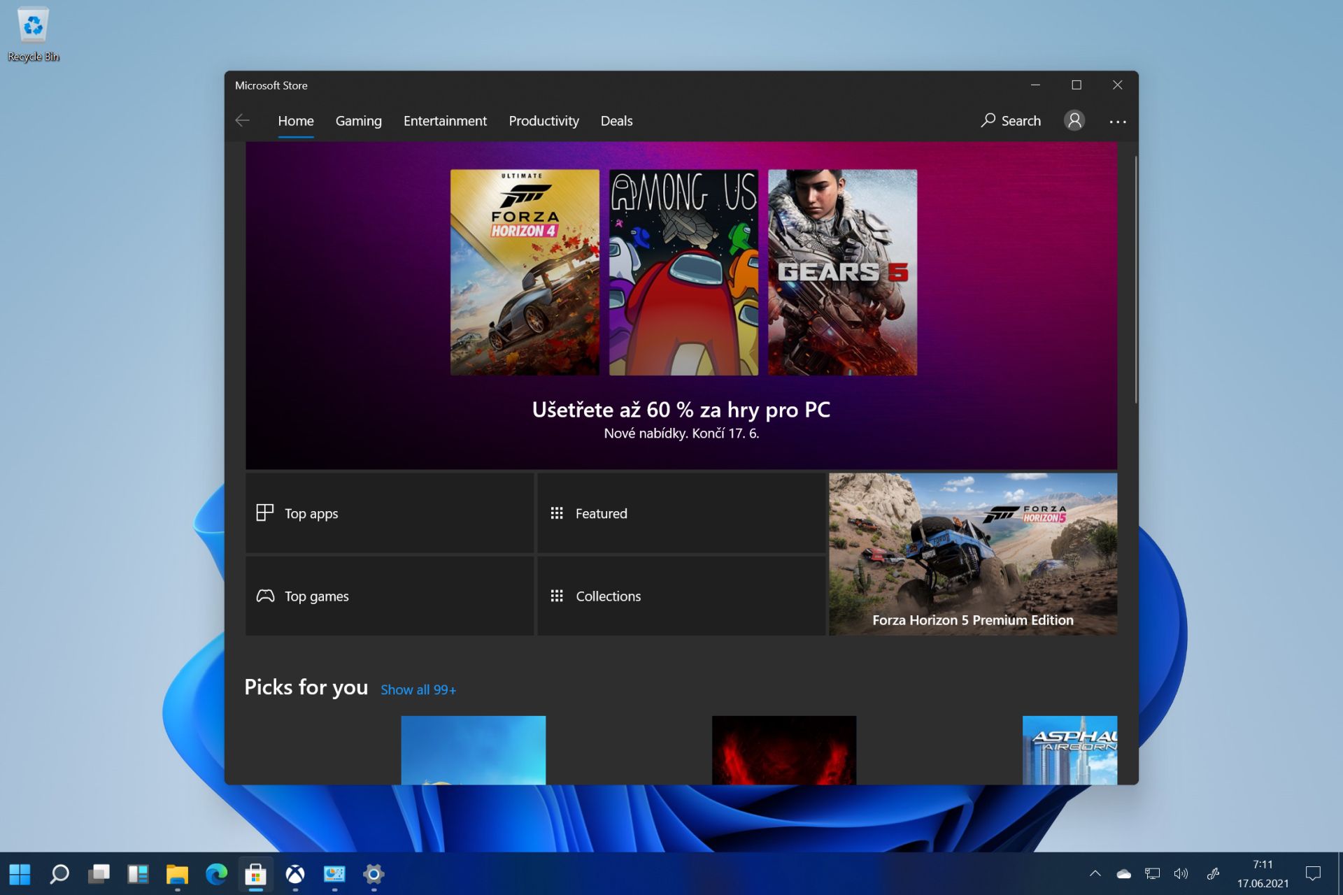Open the volume speaker tray icon
The width and height of the screenshot is (1343, 895).
1181,873
